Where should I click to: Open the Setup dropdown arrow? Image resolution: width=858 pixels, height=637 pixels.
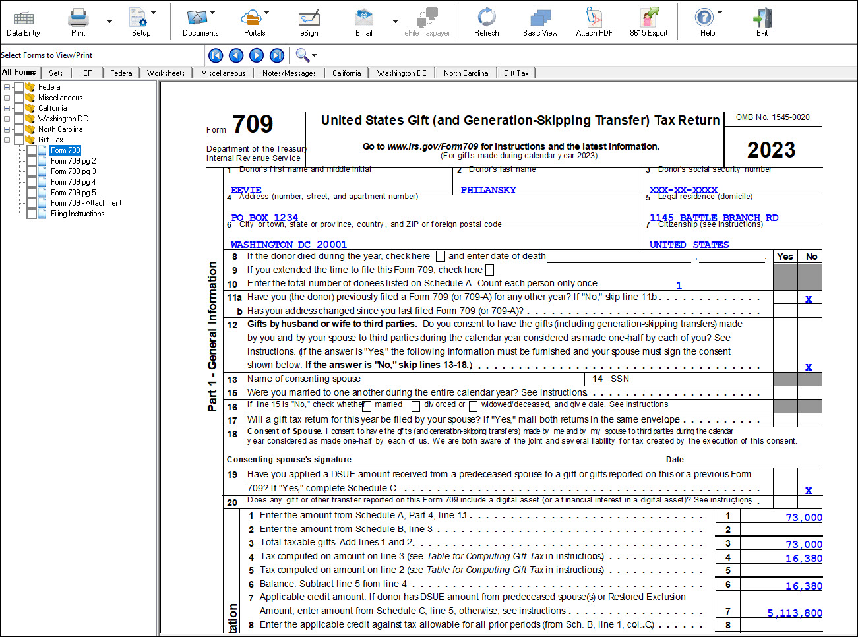(154, 13)
